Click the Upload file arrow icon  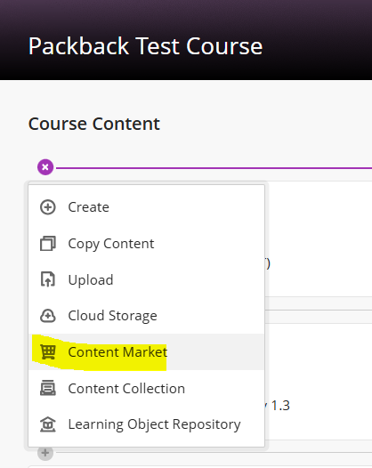pyautogui.click(x=48, y=279)
